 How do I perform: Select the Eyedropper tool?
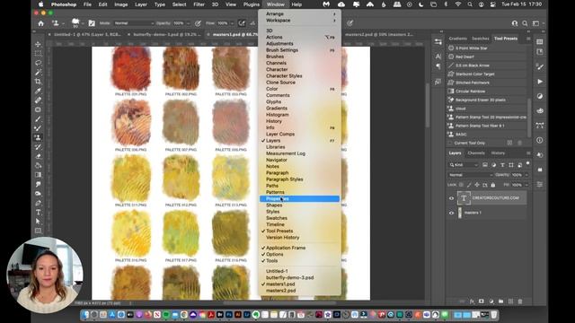pos(38,91)
